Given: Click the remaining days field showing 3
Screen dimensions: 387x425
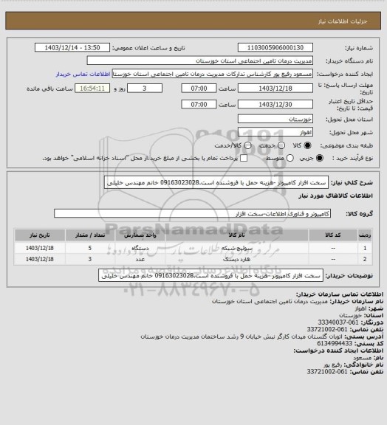Looking at the screenshot, I should coord(145,89).
